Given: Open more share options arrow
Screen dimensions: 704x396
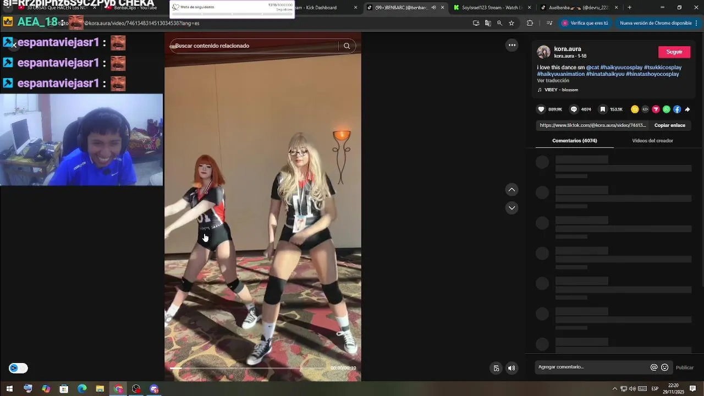Looking at the screenshot, I should click(x=687, y=109).
